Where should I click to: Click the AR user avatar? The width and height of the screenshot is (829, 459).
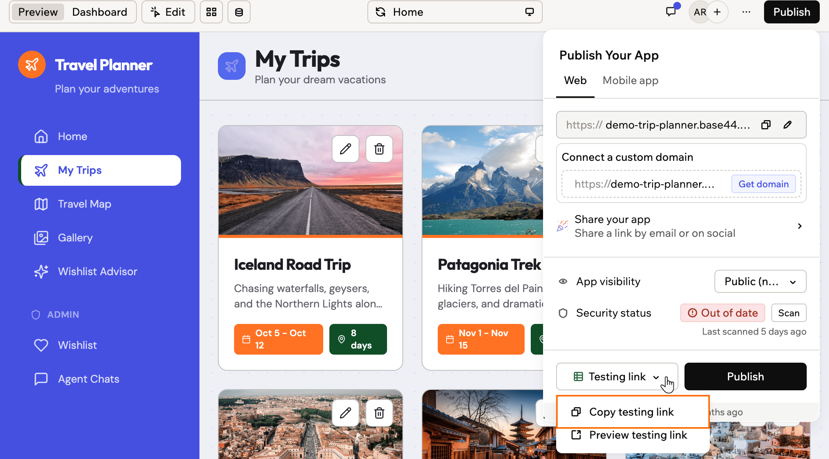coord(699,12)
